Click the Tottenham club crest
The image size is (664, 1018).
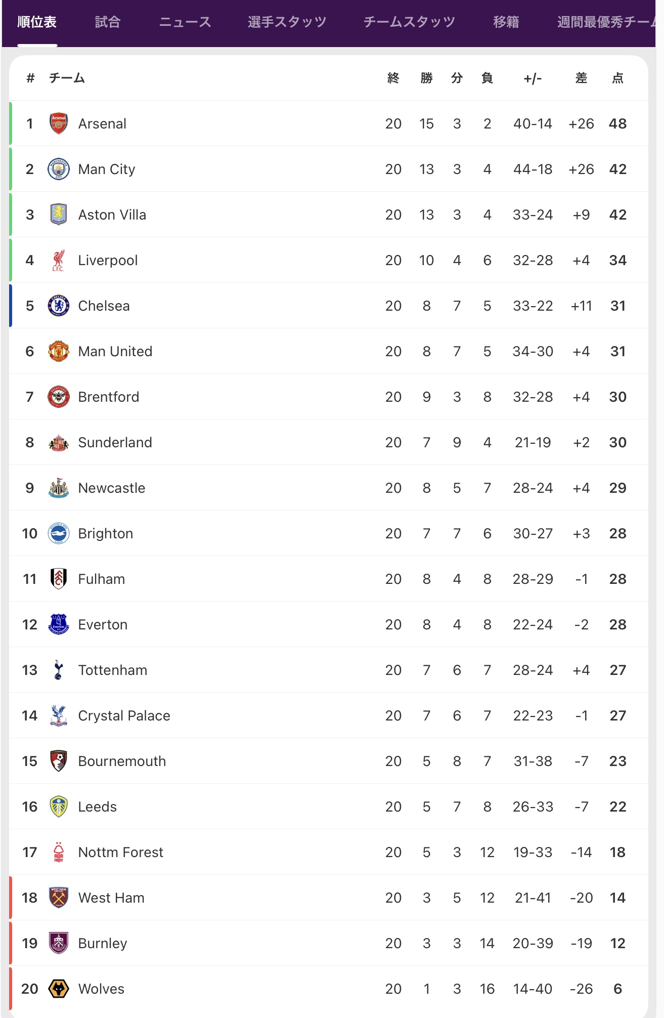pyautogui.click(x=59, y=670)
